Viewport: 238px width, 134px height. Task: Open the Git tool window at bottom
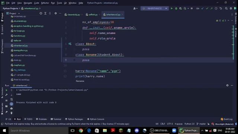pyautogui.click(x=8, y=119)
